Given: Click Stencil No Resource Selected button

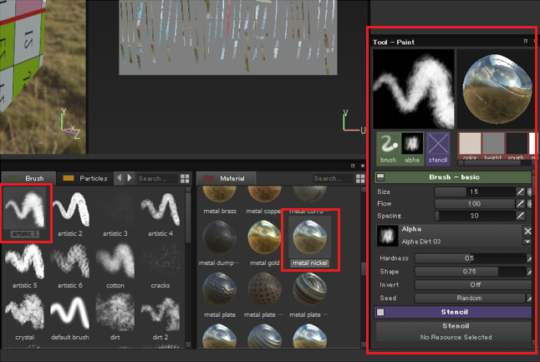Looking at the screenshot, I should click(455, 332).
